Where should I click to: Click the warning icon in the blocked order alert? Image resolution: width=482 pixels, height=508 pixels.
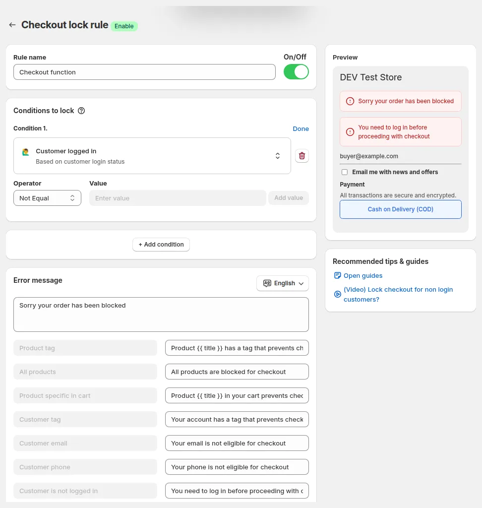coord(350,101)
